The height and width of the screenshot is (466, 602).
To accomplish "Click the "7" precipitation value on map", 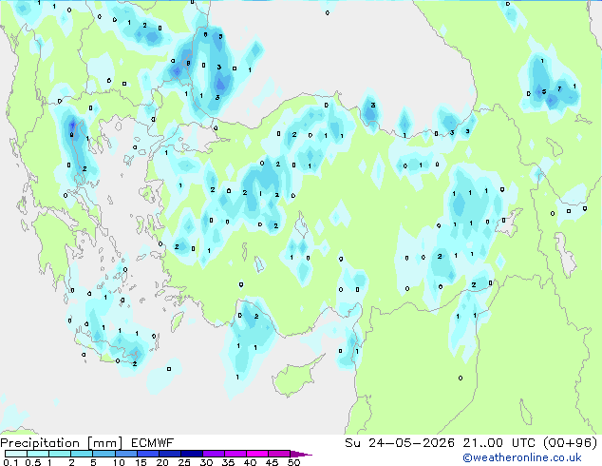I will (x=559, y=88).
